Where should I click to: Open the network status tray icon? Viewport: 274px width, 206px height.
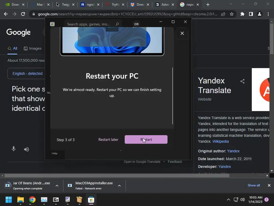coord(236,200)
